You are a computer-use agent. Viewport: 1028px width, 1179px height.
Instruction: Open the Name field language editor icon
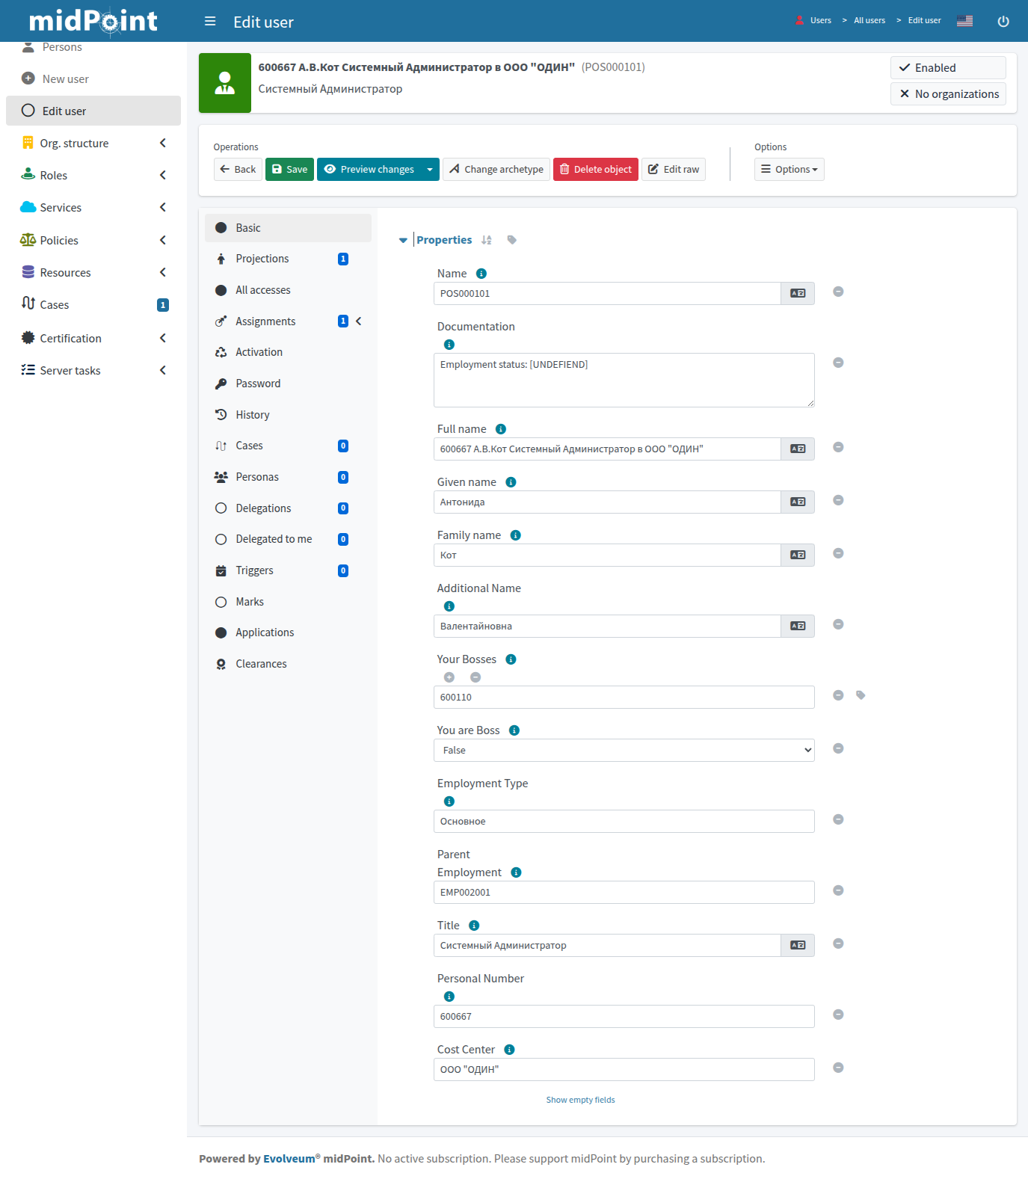click(x=798, y=293)
